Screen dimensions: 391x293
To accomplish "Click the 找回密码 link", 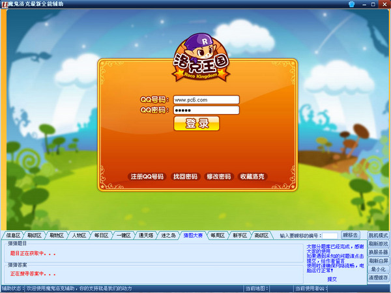I will tap(185, 176).
